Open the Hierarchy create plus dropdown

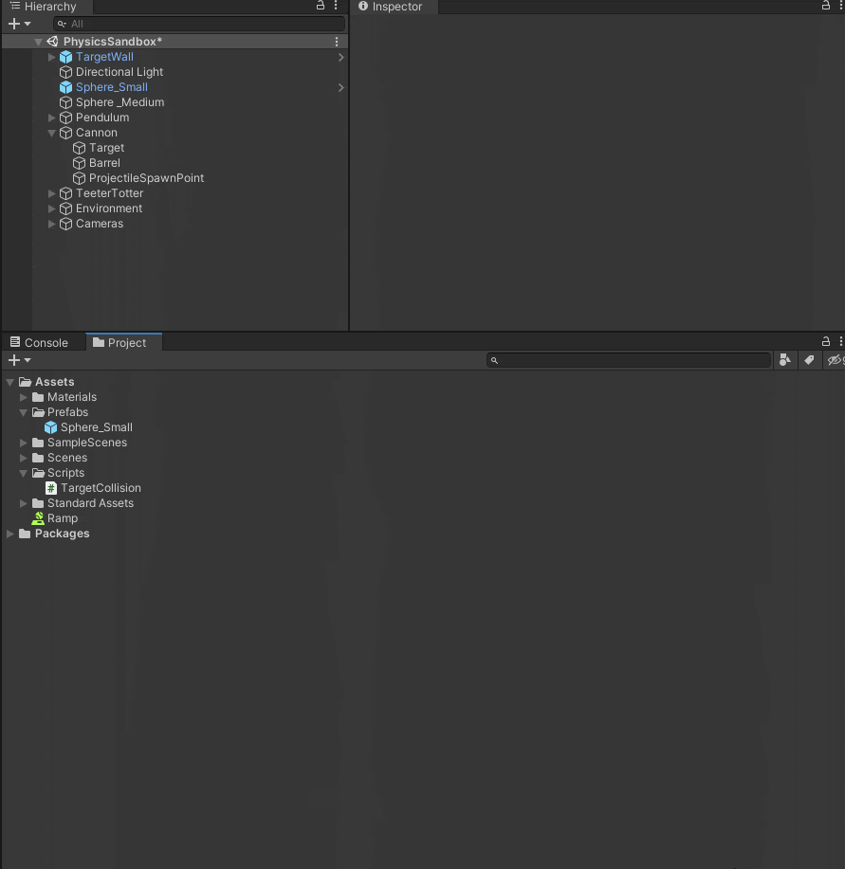point(19,24)
